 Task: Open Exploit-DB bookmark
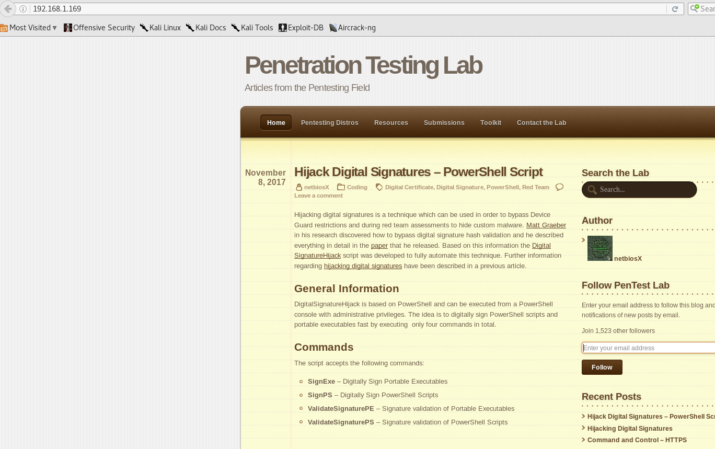click(x=301, y=28)
